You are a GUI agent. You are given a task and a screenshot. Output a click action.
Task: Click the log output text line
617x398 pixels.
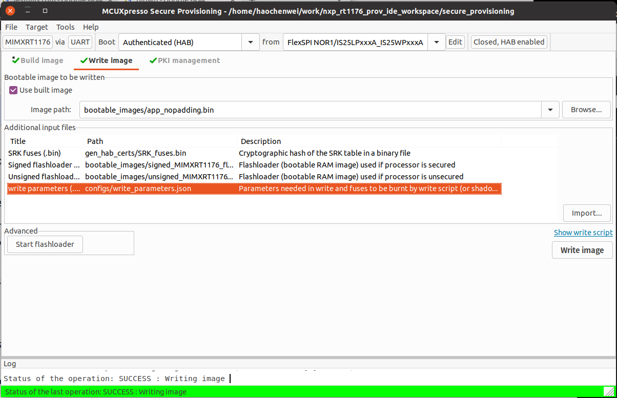coord(114,379)
